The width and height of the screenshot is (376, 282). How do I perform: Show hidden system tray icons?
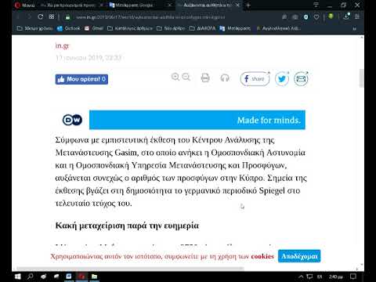pyautogui.click(x=301, y=277)
